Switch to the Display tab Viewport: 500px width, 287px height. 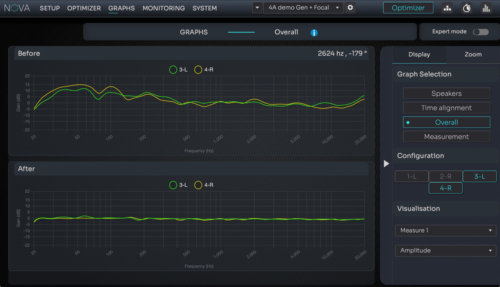[419, 54]
